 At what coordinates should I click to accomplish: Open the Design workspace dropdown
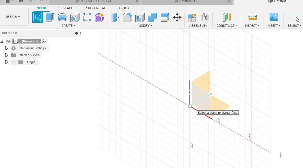13,17
